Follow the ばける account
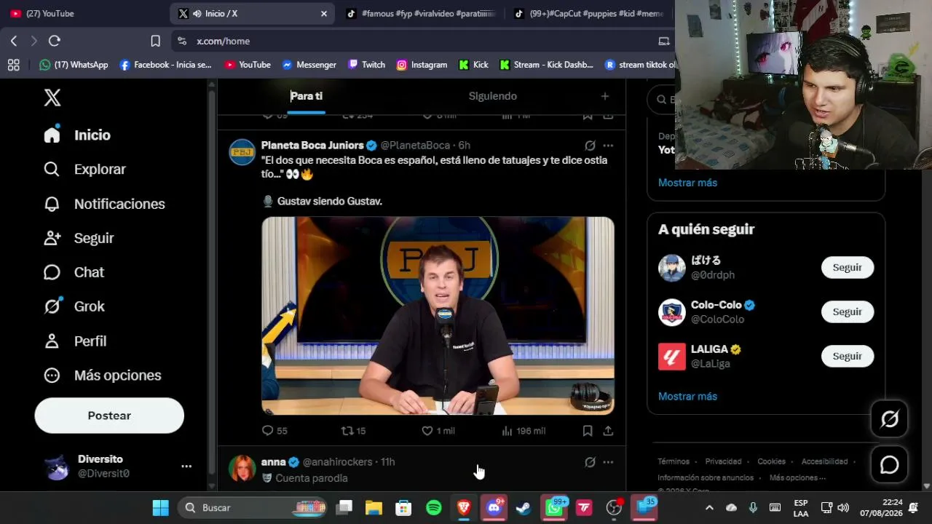The height and width of the screenshot is (524, 932). point(848,267)
